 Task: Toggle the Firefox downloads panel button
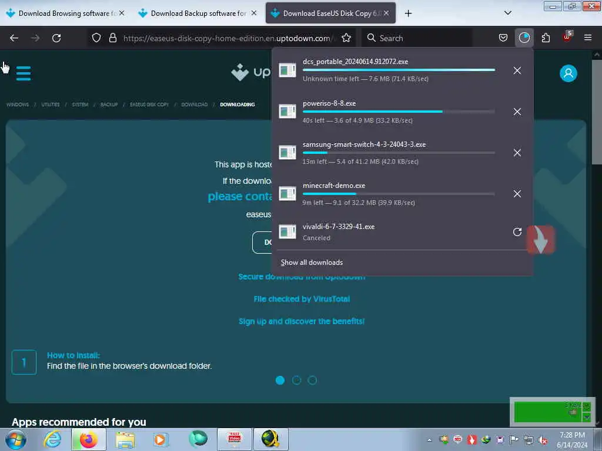[524, 38]
